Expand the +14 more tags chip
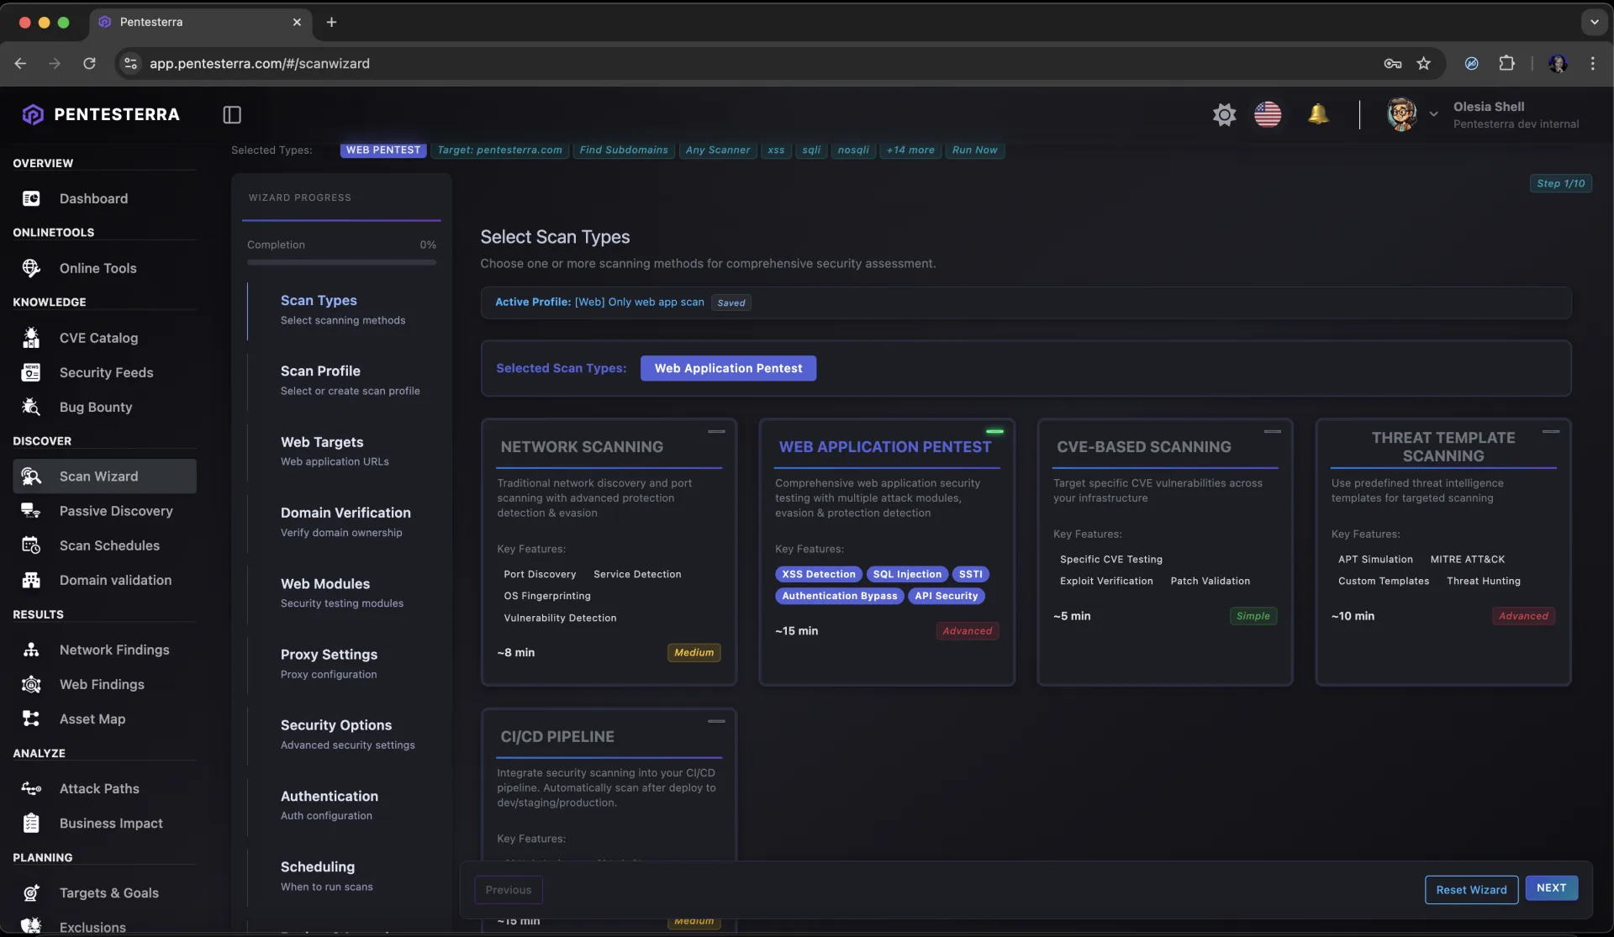The width and height of the screenshot is (1614, 937). 910,150
